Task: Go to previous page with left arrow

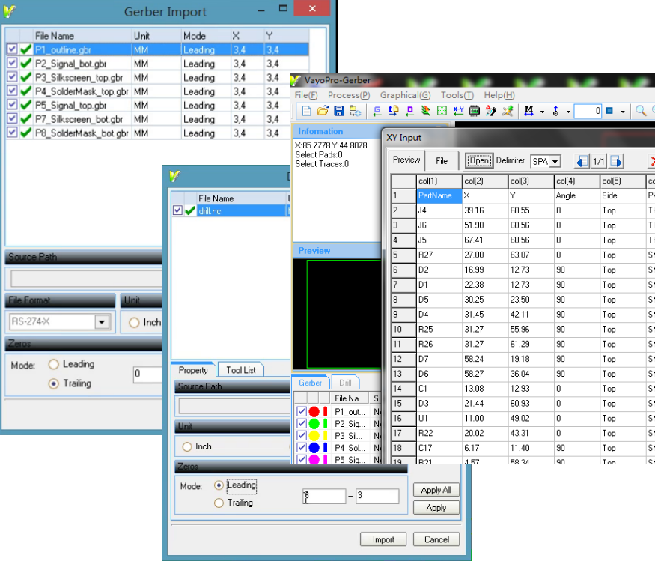Action: pyautogui.click(x=582, y=161)
